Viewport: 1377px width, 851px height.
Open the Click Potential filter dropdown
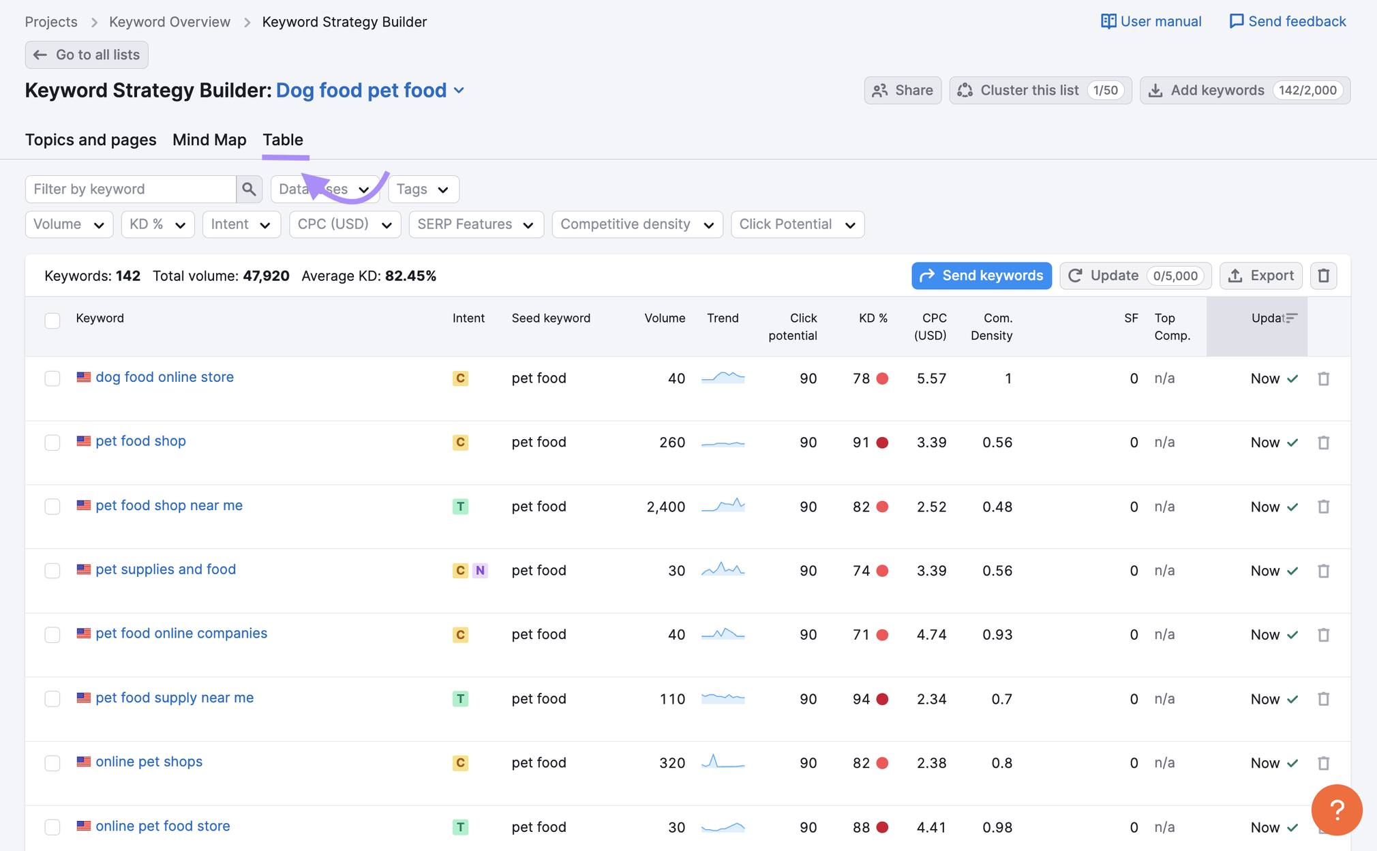(798, 224)
